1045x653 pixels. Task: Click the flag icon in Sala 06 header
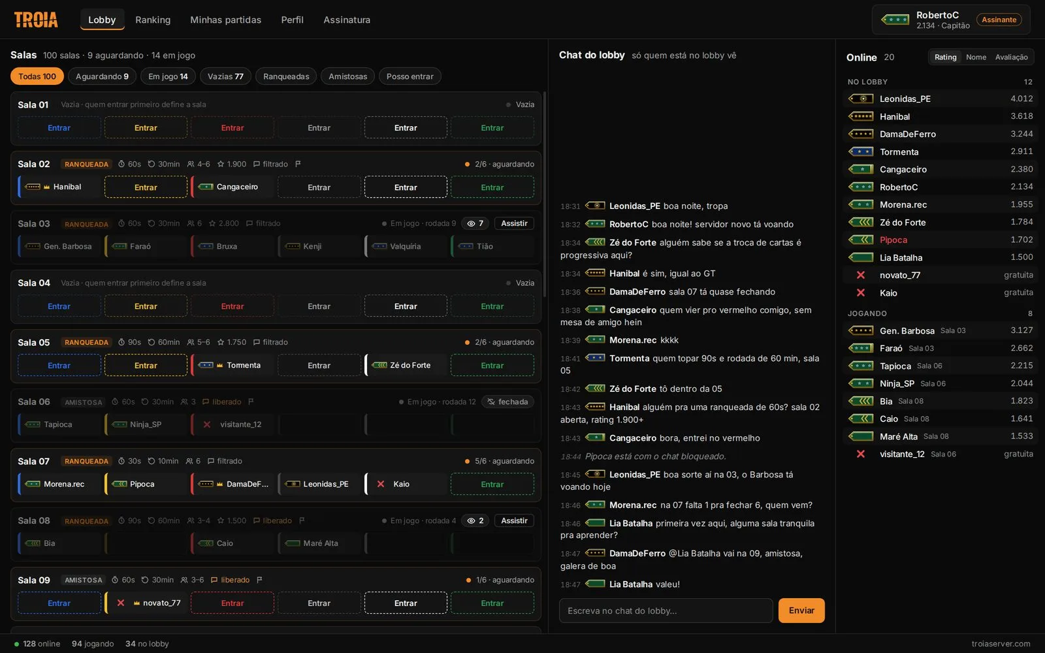click(251, 402)
